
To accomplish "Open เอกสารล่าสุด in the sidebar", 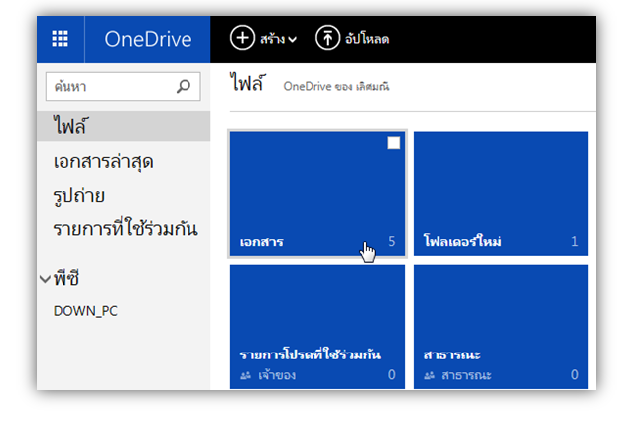I will [x=103, y=162].
